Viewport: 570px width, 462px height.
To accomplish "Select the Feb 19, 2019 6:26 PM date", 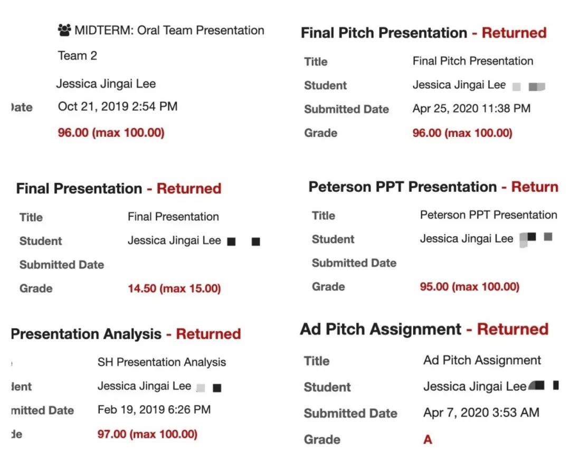I will point(154,409).
